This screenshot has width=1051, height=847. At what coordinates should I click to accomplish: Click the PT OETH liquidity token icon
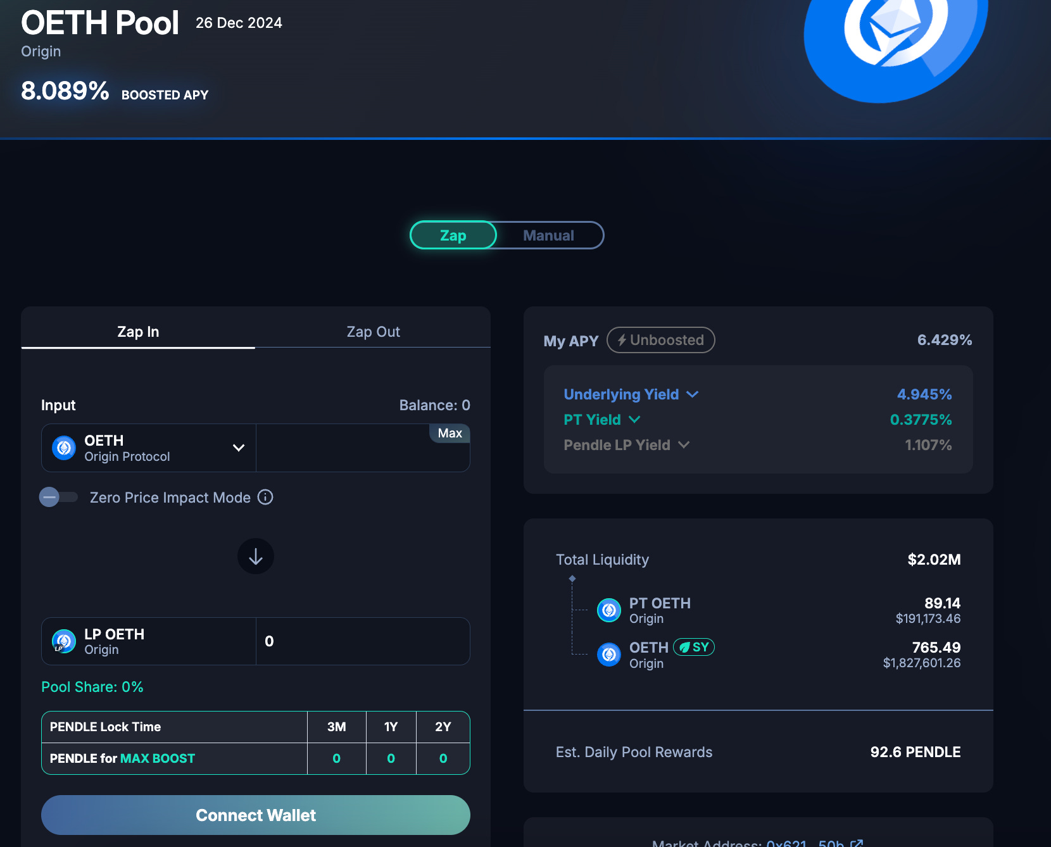tap(609, 610)
